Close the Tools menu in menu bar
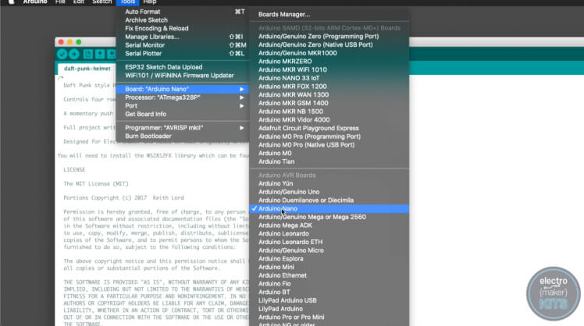This screenshot has height=326, width=584. pos(127,2)
